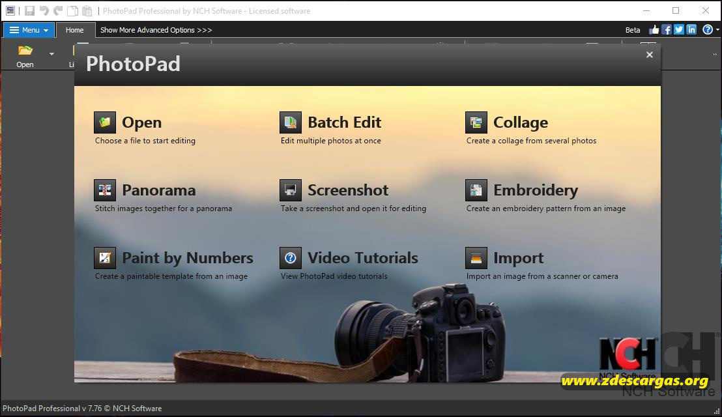Select the Batch Edit heading
The width and height of the screenshot is (722, 417).
click(345, 122)
